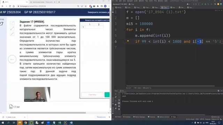Open the downloaded 17_8504 file

[11, 117]
